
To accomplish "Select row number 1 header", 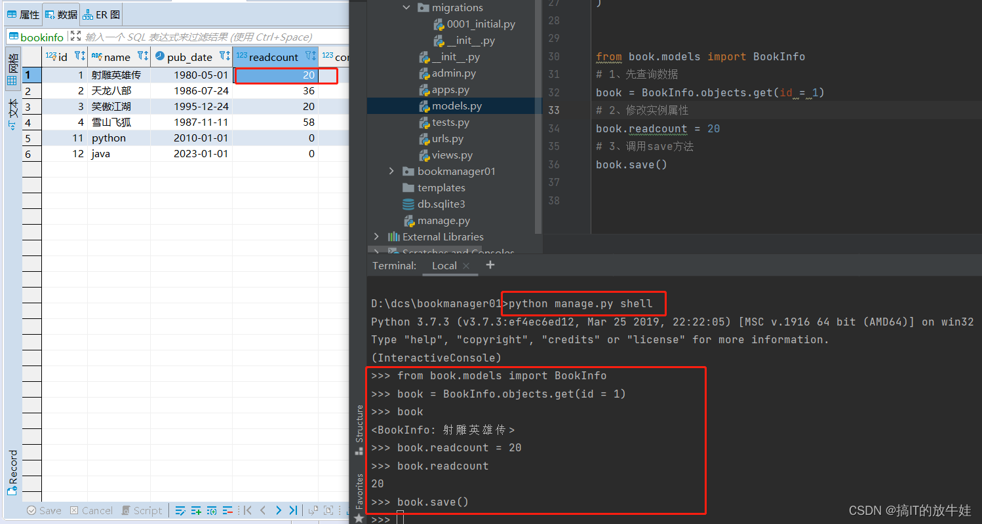I will click(32, 75).
